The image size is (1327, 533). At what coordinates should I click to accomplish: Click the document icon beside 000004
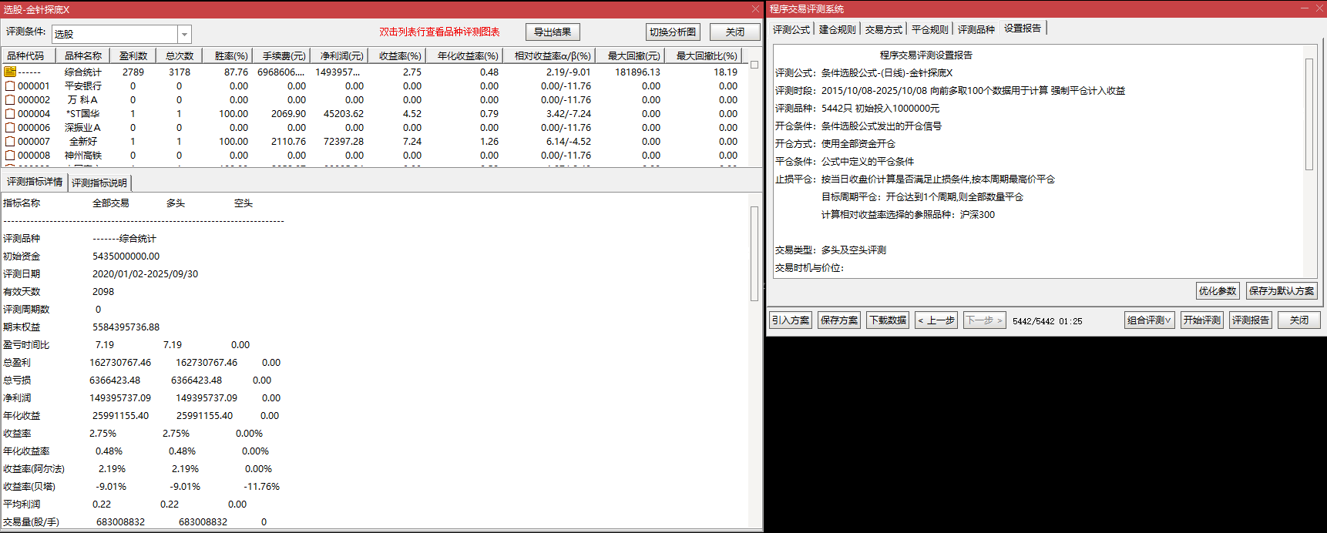click(x=10, y=114)
